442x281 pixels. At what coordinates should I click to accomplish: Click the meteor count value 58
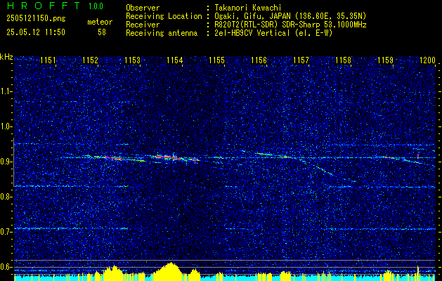(x=102, y=32)
